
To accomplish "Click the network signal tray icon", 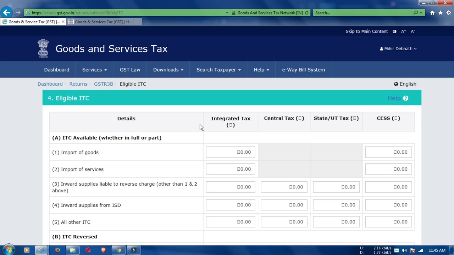I will [421, 250].
